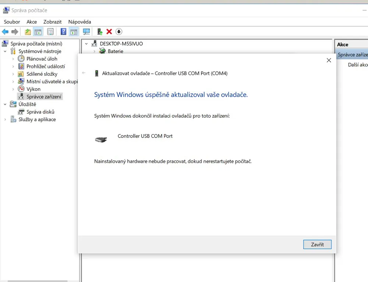Click Další akce in the Akce pane

(358, 65)
